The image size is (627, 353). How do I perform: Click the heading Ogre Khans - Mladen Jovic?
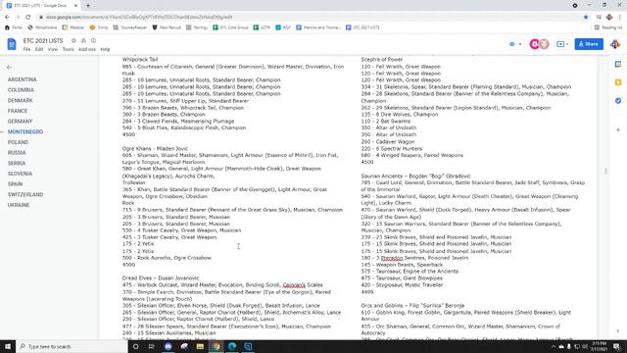[x=155, y=148]
